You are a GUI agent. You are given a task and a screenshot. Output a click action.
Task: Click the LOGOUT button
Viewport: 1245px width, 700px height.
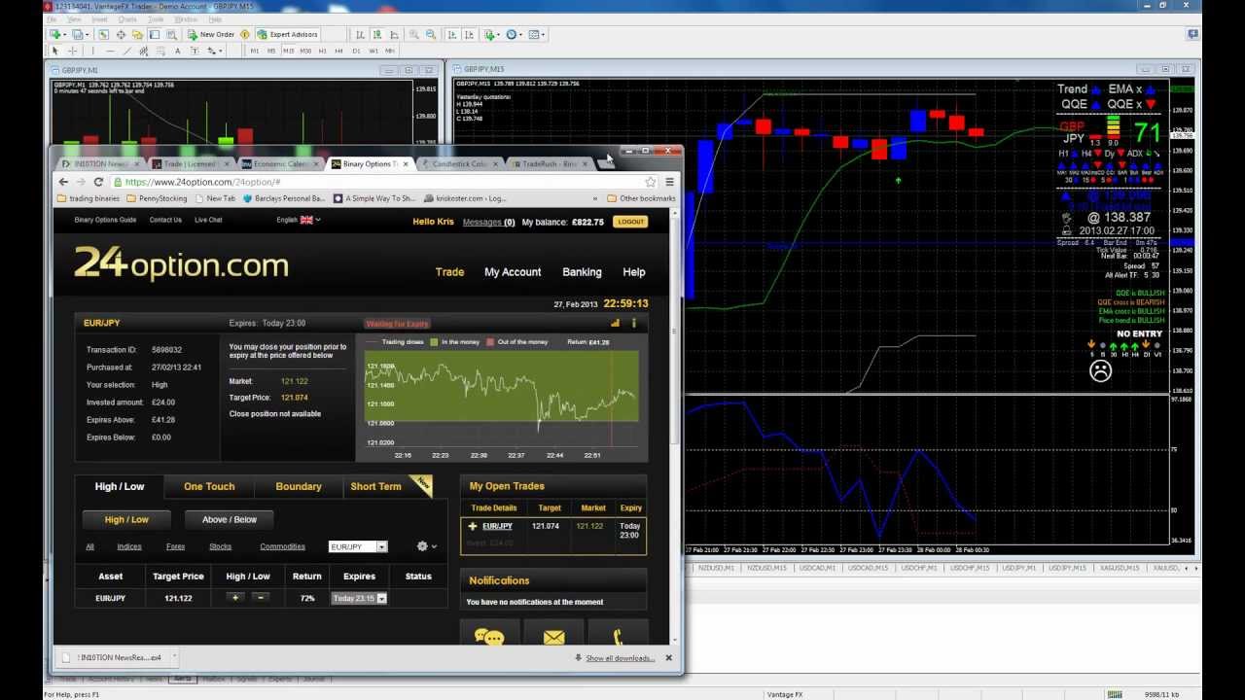(x=630, y=222)
